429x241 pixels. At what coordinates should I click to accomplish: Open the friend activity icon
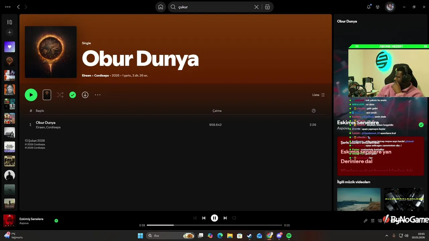click(378, 7)
